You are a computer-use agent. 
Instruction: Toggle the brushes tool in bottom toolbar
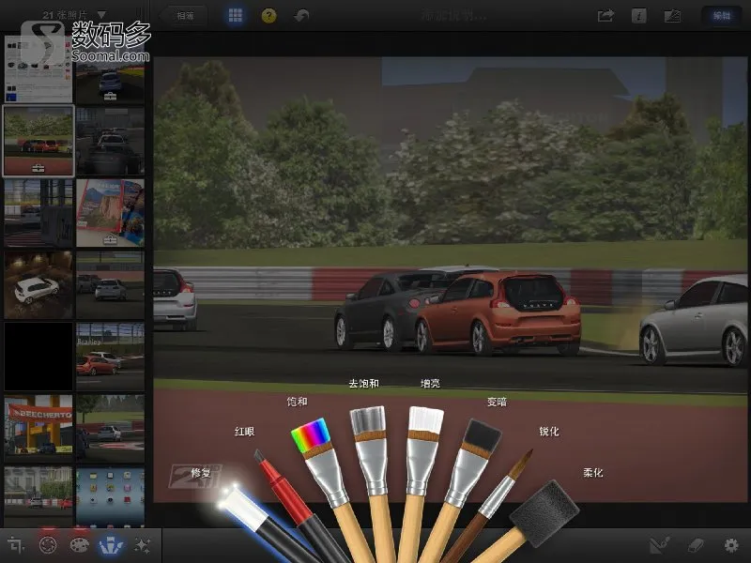(x=111, y=545)
